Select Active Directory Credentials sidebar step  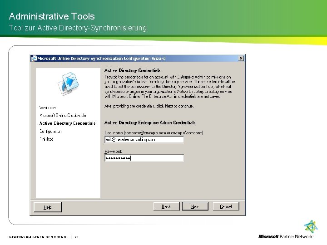click(x=67, y=123)
